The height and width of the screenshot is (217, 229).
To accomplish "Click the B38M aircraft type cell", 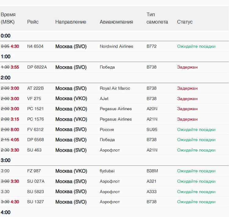I will point(152,171).
